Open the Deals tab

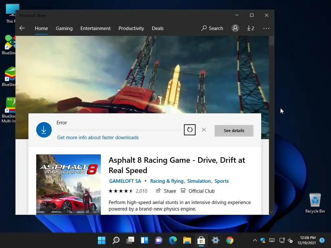pos(158,28)
